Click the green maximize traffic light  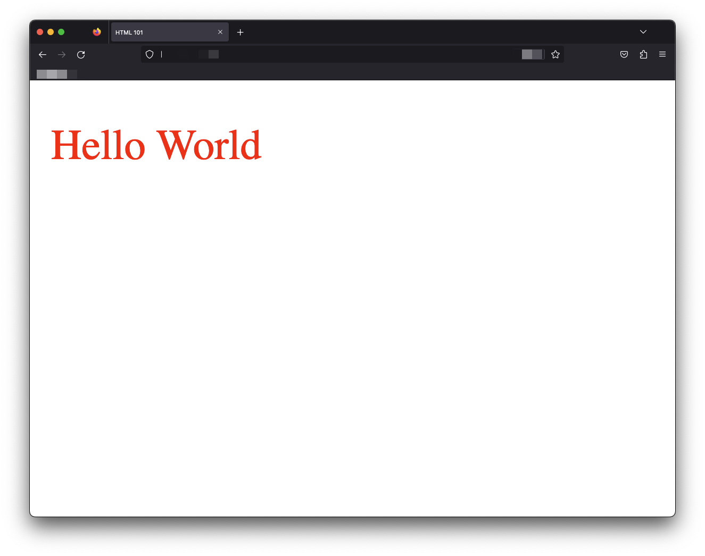tap(61, 31)
